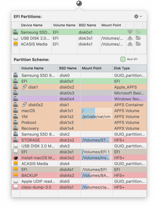158x210 pixels.
Task: Open ACASIS Media EFI folder in Finder
Action: tap(138, 44)
